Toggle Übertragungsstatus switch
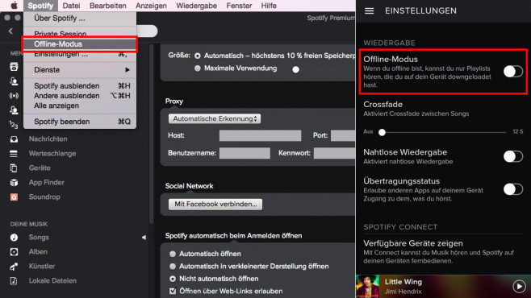This screenshot has height=298, width=531. pyautogui.click(x=513, y=189)
